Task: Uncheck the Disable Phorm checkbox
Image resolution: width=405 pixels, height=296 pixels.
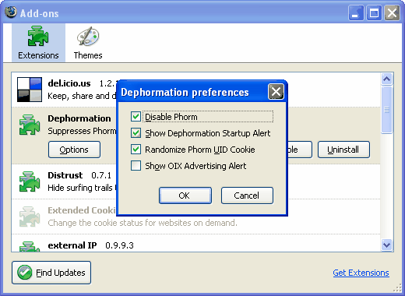Action: (136, 117)
